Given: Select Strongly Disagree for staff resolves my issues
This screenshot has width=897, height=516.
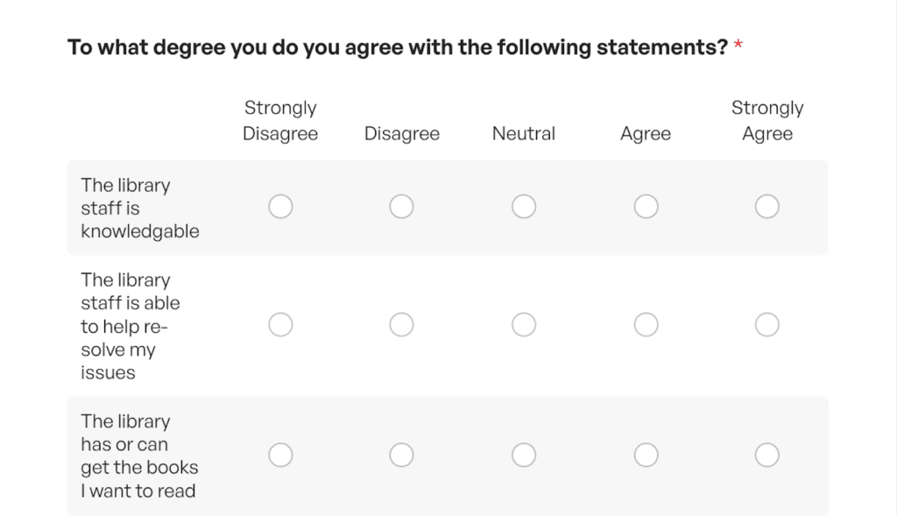Looking at the screenshot, I should coord(280,325).
